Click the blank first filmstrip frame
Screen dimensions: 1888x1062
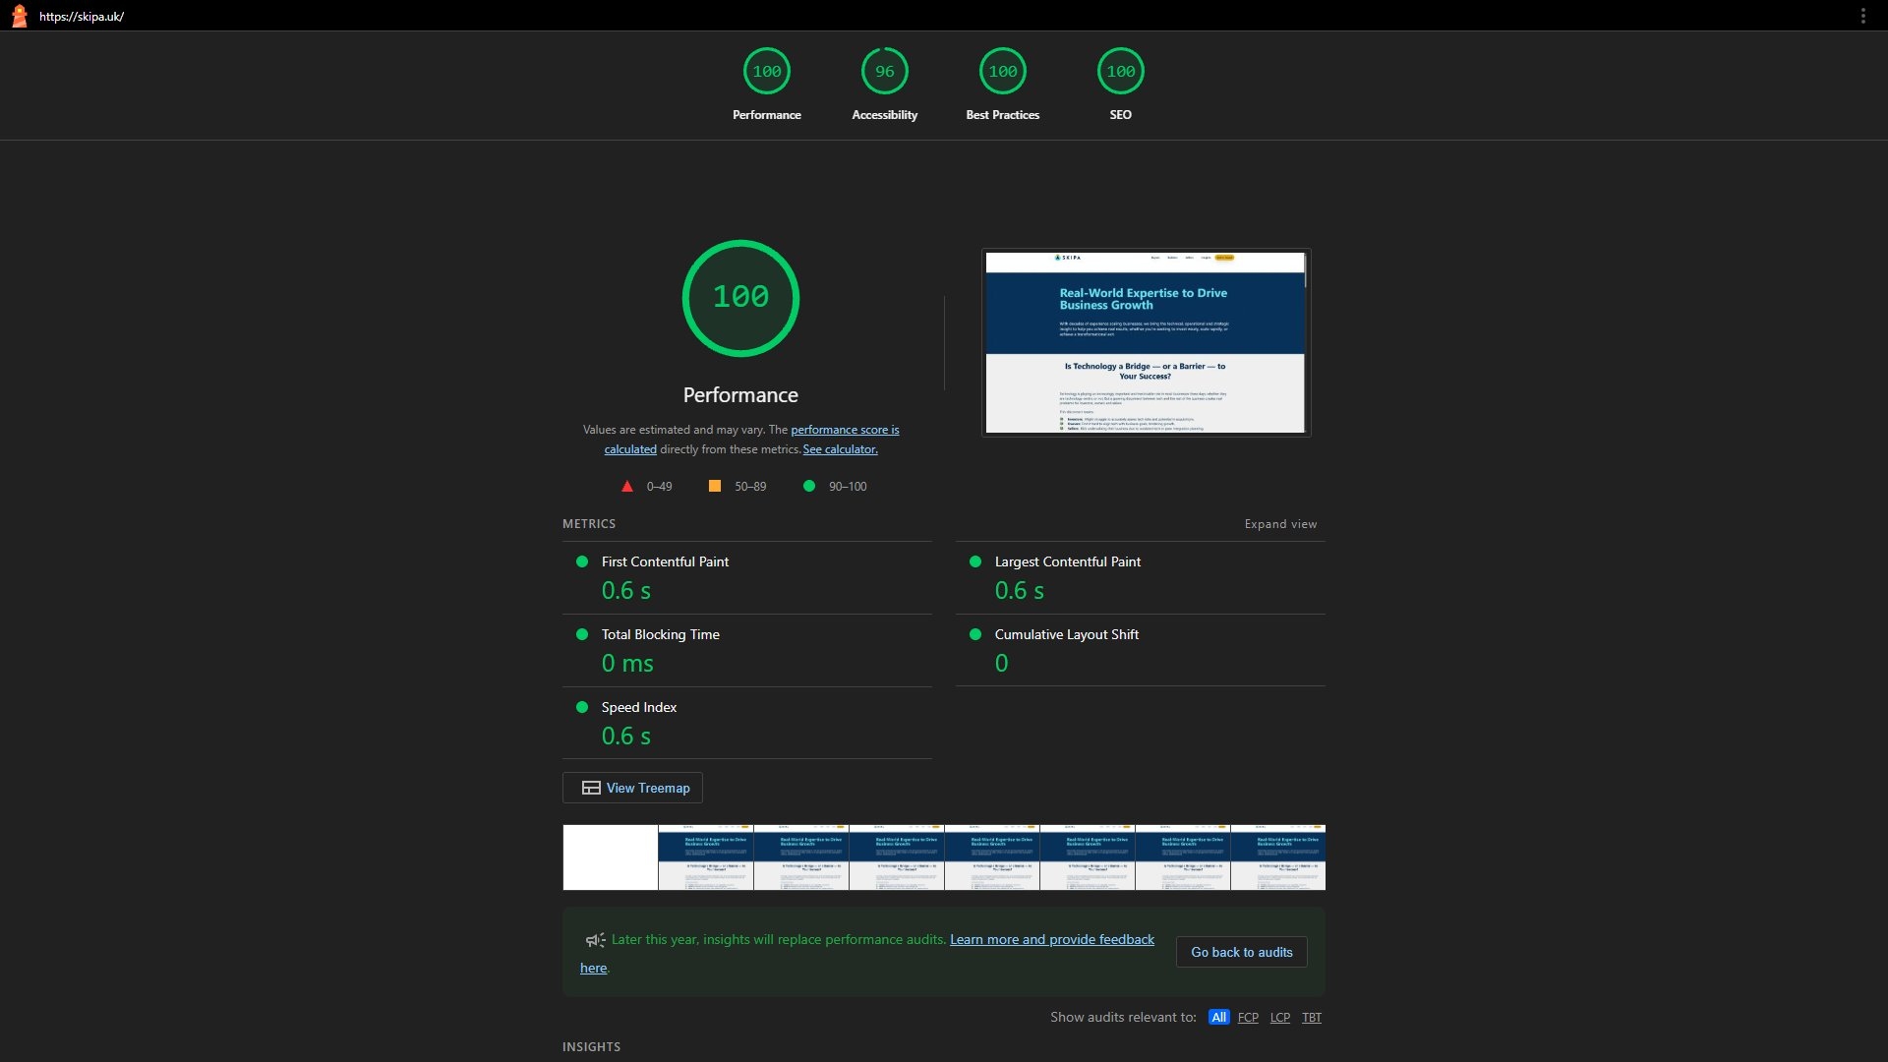pos(610,857)
